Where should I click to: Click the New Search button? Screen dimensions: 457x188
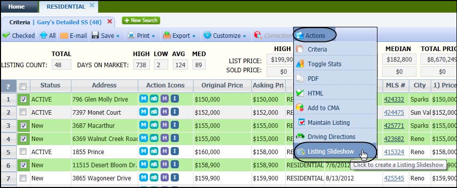[x=141, y=20]
